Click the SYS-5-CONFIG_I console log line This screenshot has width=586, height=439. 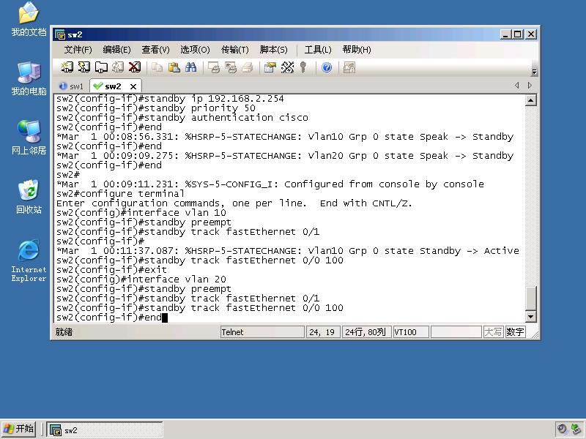(270, 184)
